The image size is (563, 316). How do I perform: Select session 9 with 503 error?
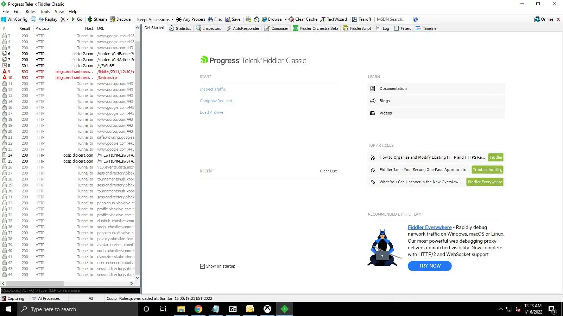click(68, 72)
